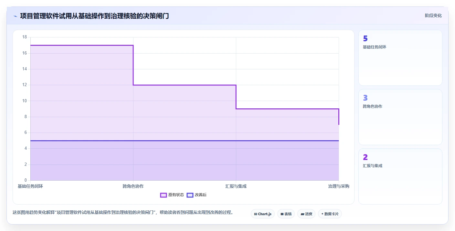Viewport: 455px width, 231px height.
Task: Click the description text below the chart
Action: [123, 213]
